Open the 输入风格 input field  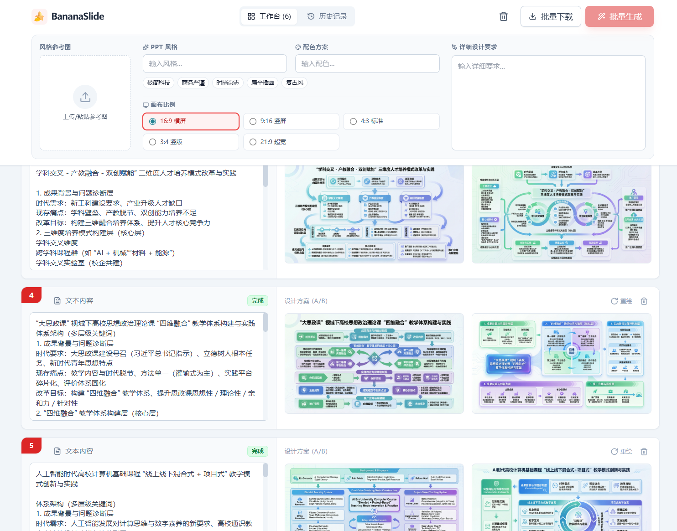tap(214, 63)
